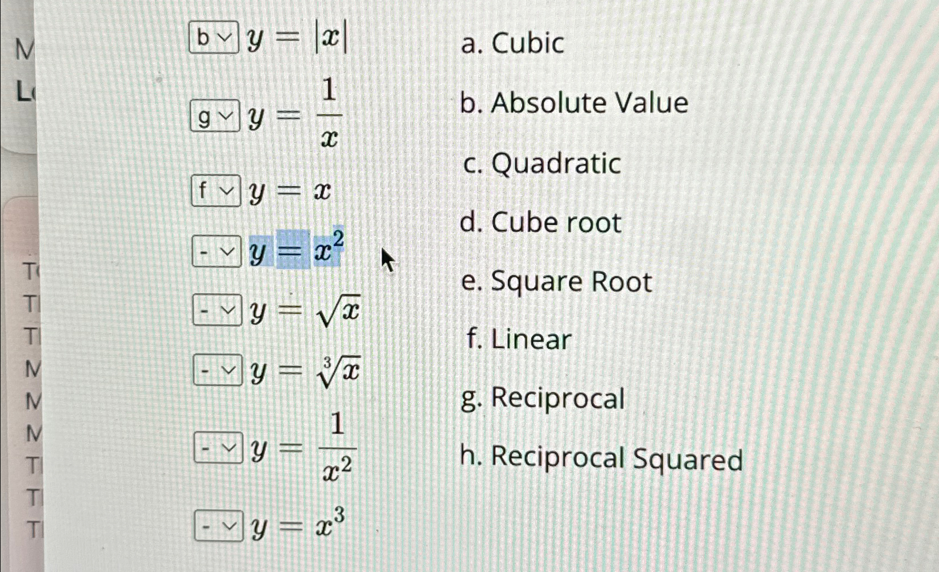Click the 'L' item in the left sidebar

pos(23,91)
